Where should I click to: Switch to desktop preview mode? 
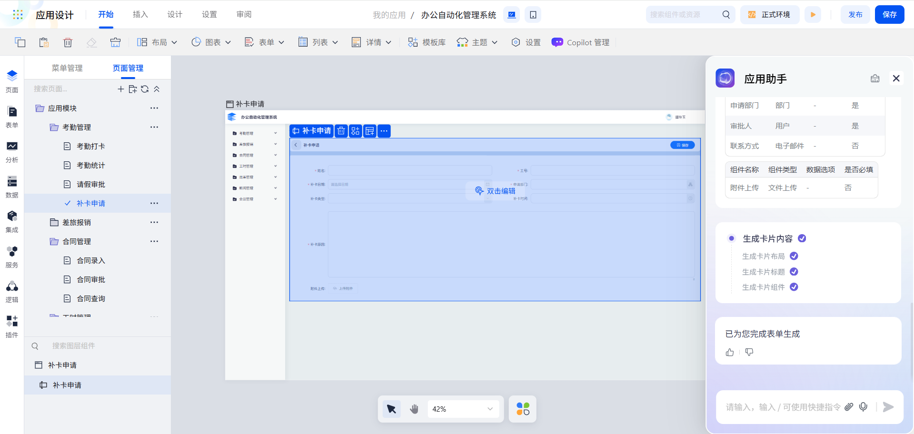(x=512, y=15)
